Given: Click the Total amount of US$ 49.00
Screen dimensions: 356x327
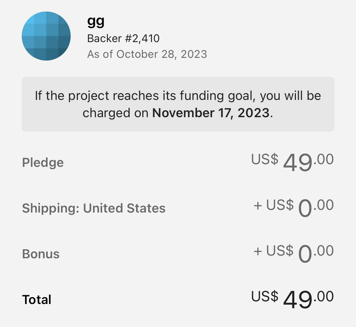Looking at the screenshot, I should pyautogui.click(x=292, y=299).
